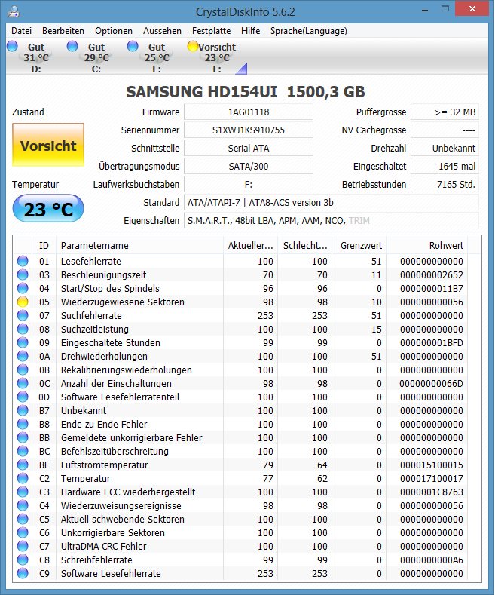Viewport: 495px width, 595px height.
Task: Click the yellow status icon for Wiederzugewiesene Sektoren
Action: point(23,302)
